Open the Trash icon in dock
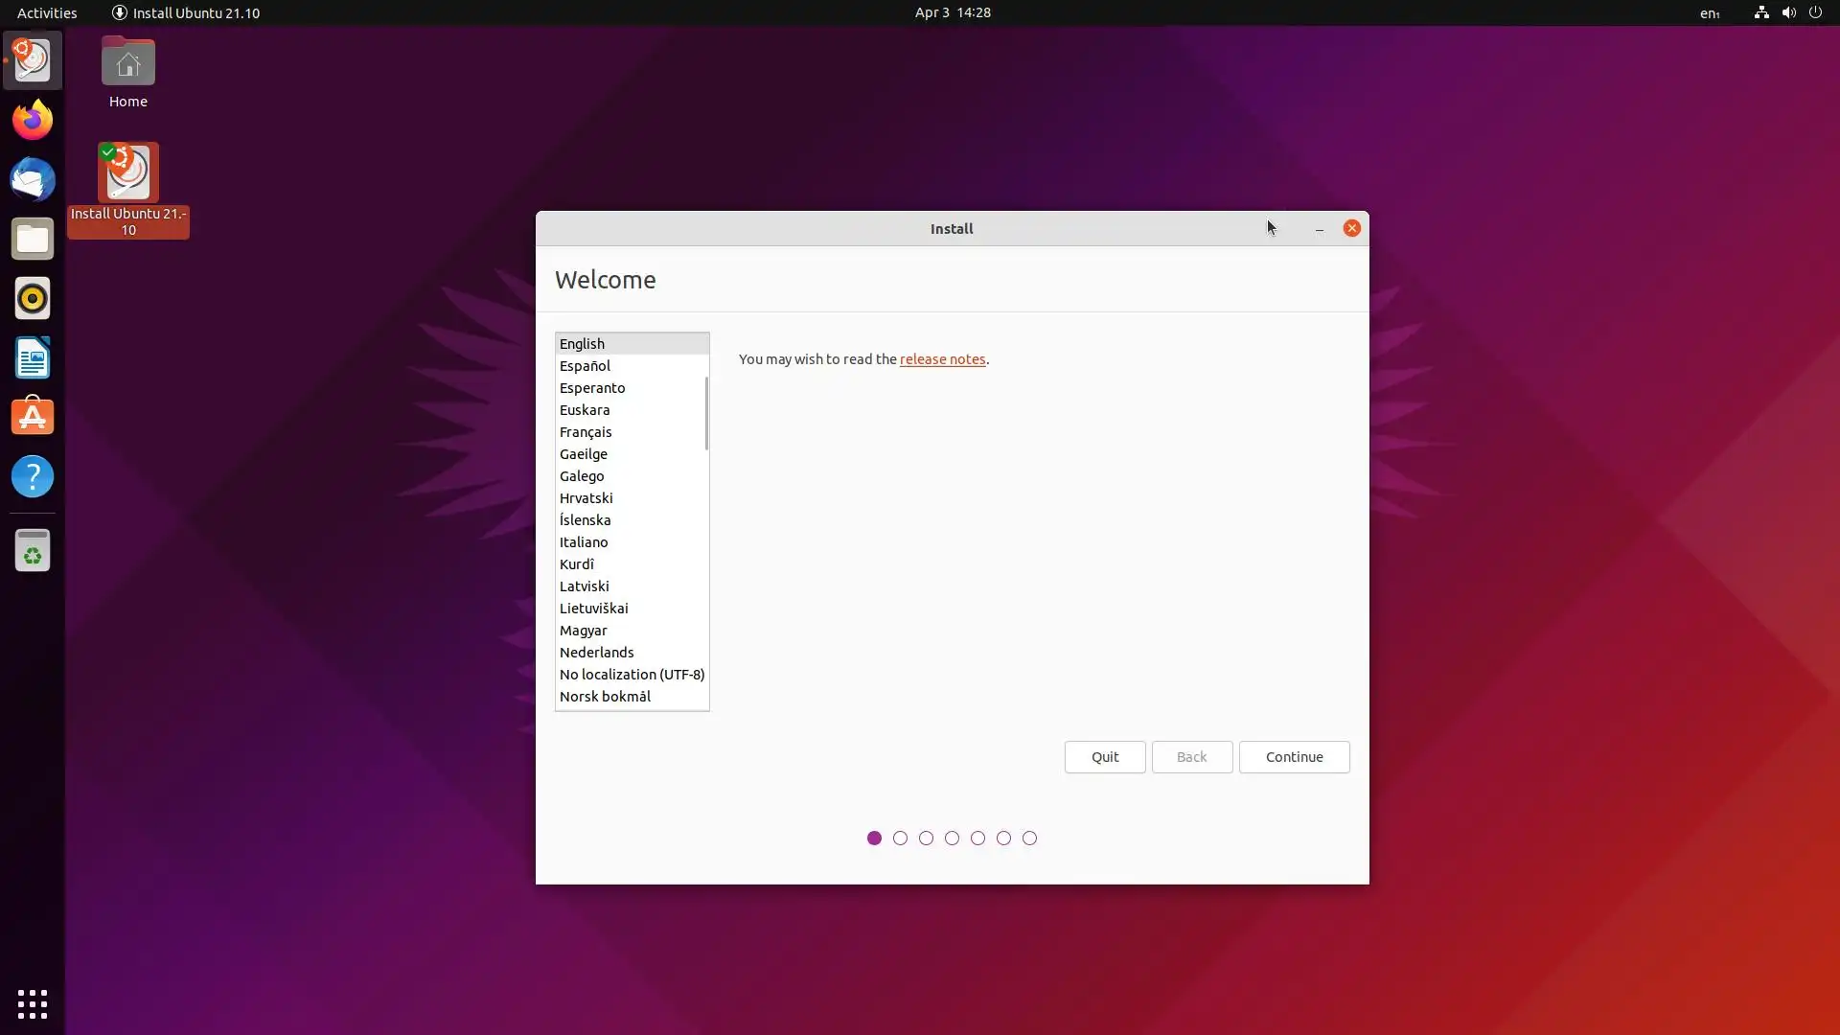The image size is (1840, 1035). [x=33, y=551]
